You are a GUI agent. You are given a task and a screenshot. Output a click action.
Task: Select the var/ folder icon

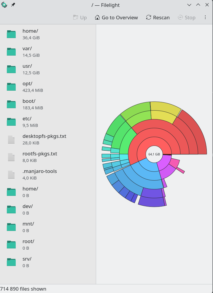click(11, 52)
